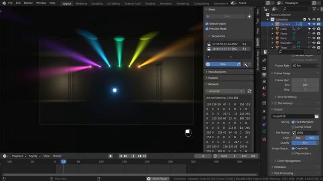Image resolution: width=323 pixels, height=181 pixels.
Task: Toggle the Select Fixture checkbox
Action: pyautogui.click(x=207, y=24)
